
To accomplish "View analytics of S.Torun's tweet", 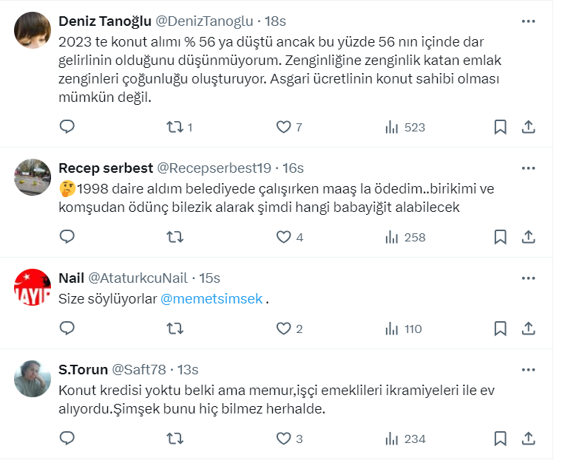I will coord(391,439).
